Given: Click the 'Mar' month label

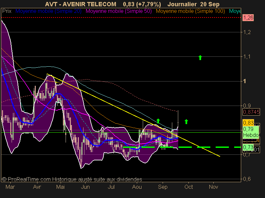Looking at the screenshot, I should 10,187.
